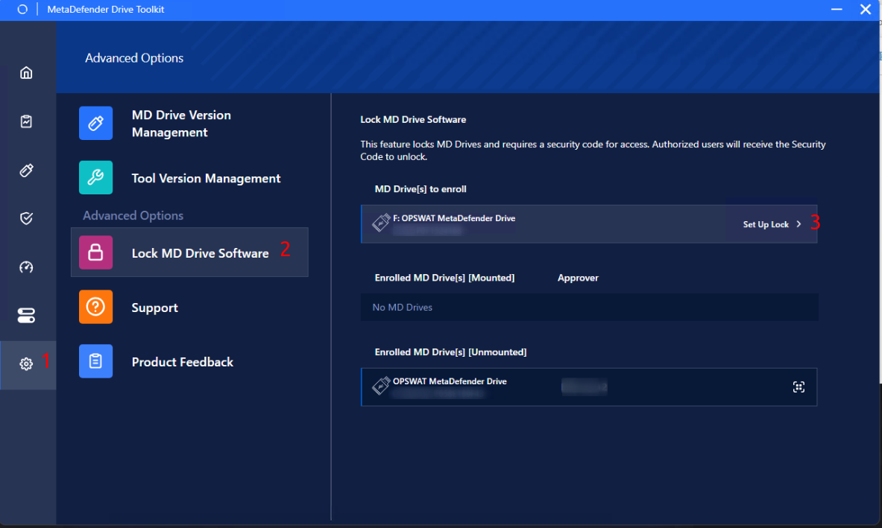882x528 pixels.
Task: Select the USB drive icon in sidebar
Action: coord(26,171)
